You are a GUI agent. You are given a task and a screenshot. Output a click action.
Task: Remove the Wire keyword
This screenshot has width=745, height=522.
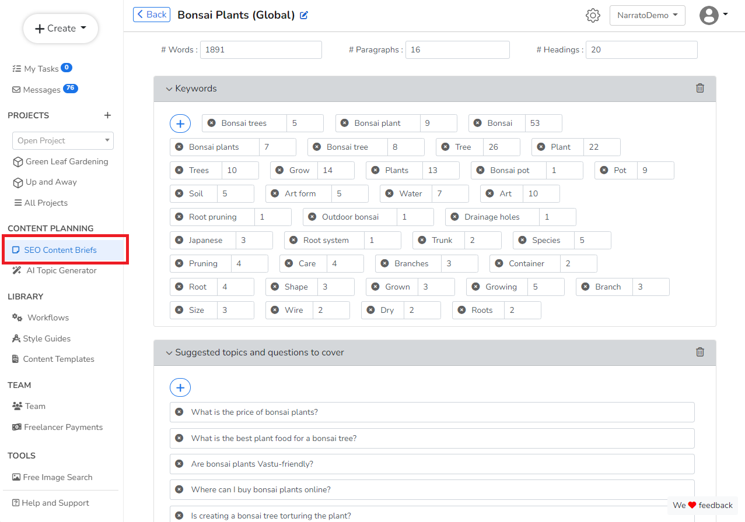click(275, 310)
